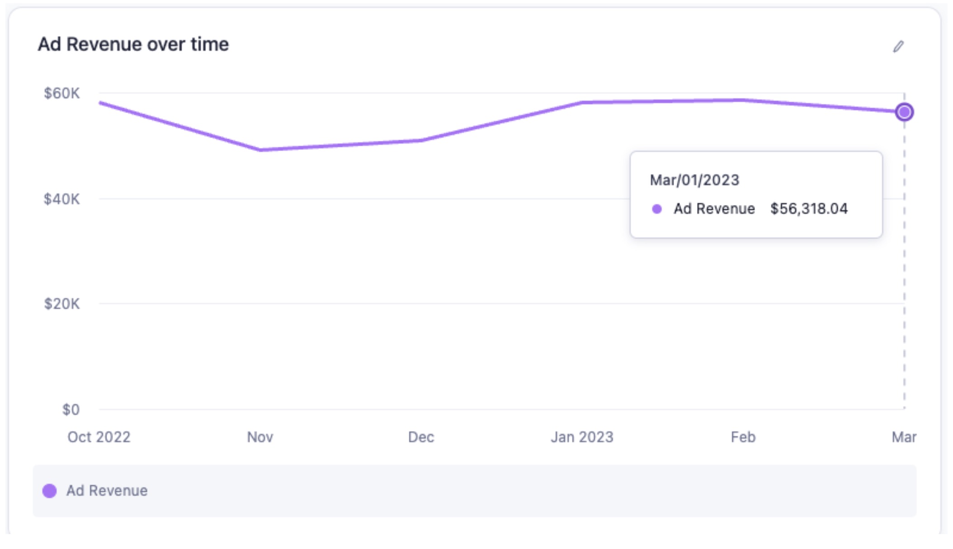Click the 'Oct 2022' axis label
This screenshot has width=953, height=549.
point(99,437)
